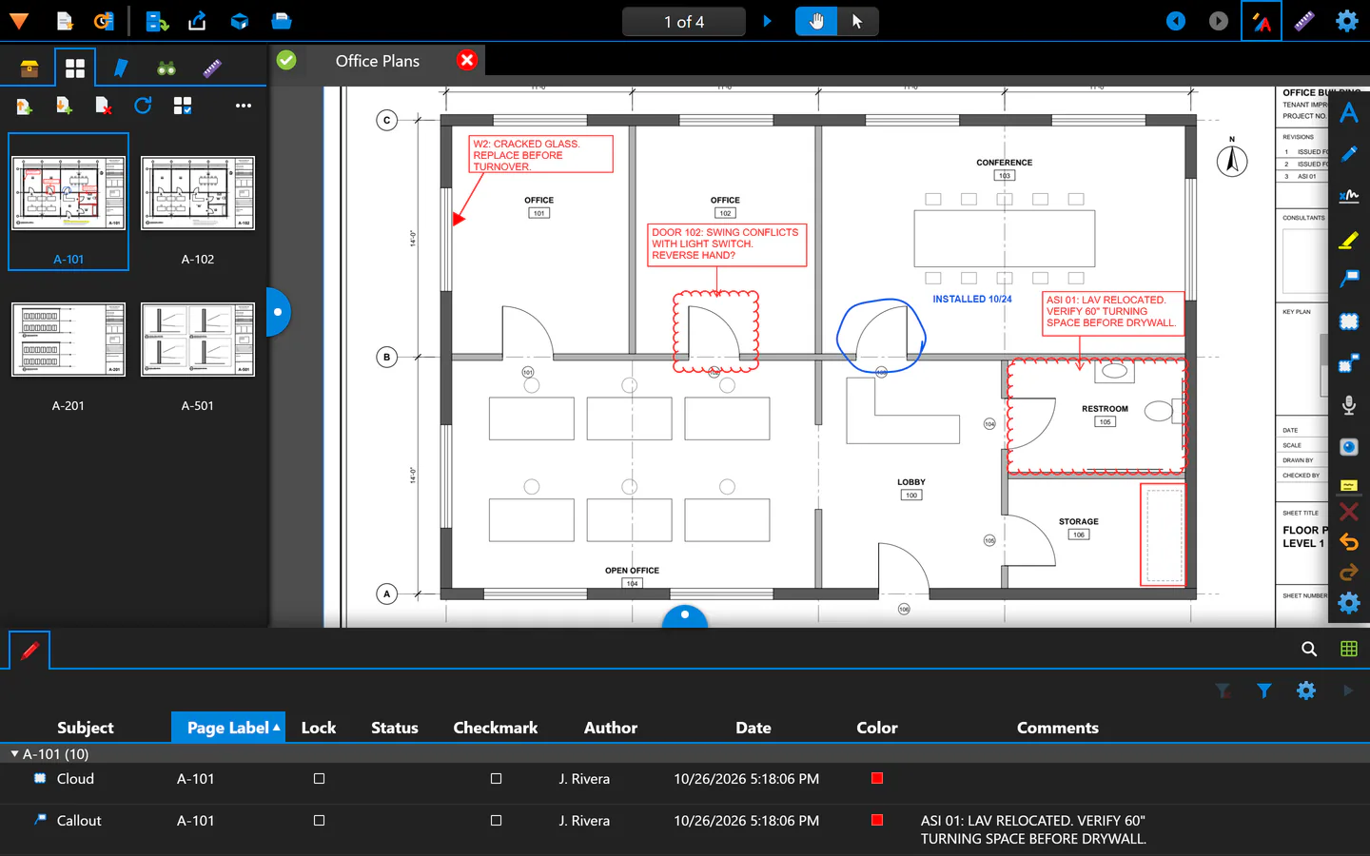Tick the Checkmark box for the Callout row

pyautogui.click(x=496, y=821)
